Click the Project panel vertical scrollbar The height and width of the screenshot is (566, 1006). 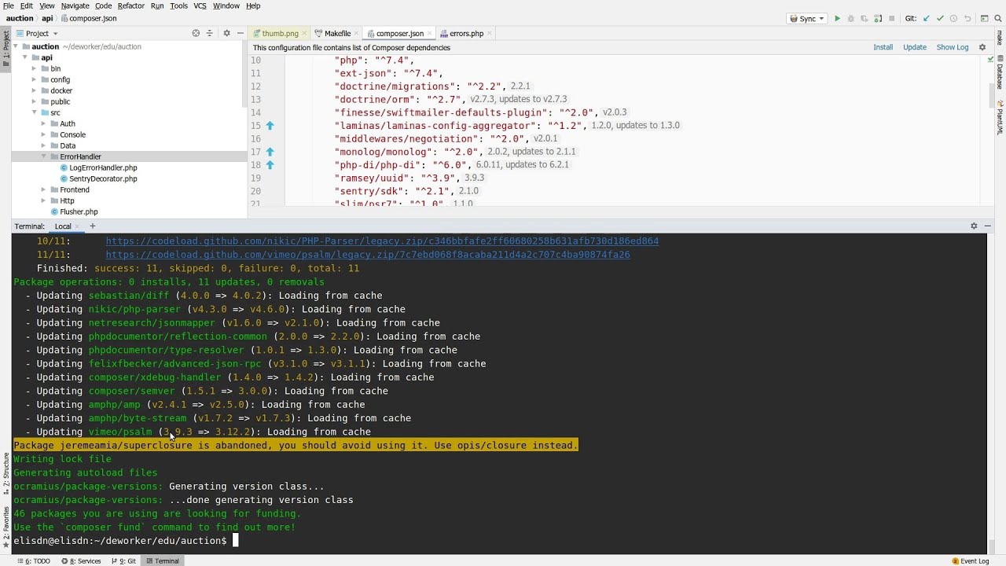point(244,75)
